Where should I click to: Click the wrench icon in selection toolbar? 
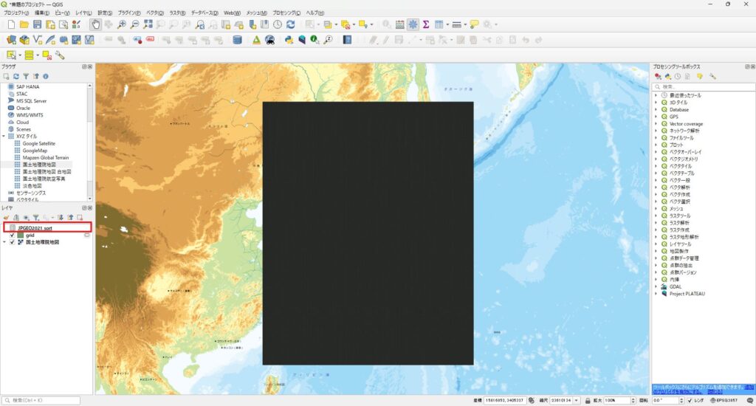[x=60, y=55]
